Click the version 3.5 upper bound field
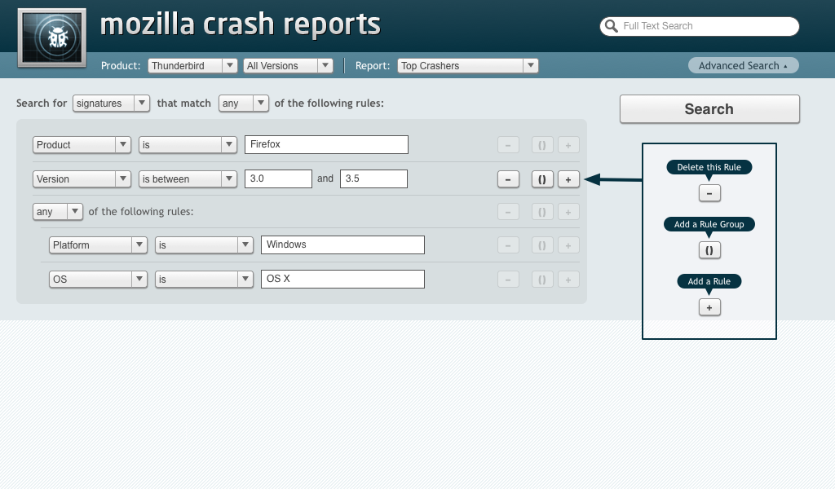The width and height of the screenshot is (835, 489). (x=373, y=178)
